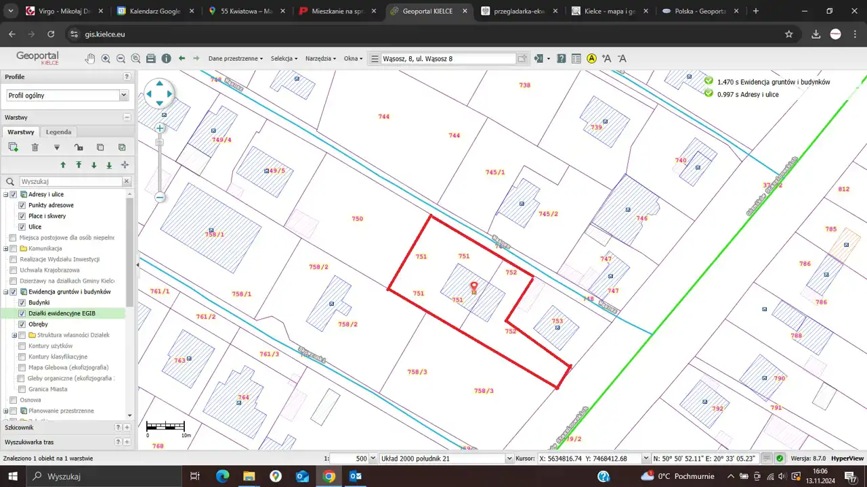The height and width of the screenshot is (487, 867).
Task: Enable the Granica Miasta layer
Action: point(22,389)
